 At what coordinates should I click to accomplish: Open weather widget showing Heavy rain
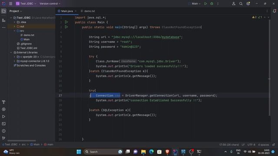12,152
